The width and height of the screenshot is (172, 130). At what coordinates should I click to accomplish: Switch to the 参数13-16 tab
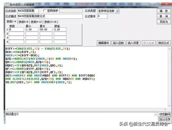(50, 22)
